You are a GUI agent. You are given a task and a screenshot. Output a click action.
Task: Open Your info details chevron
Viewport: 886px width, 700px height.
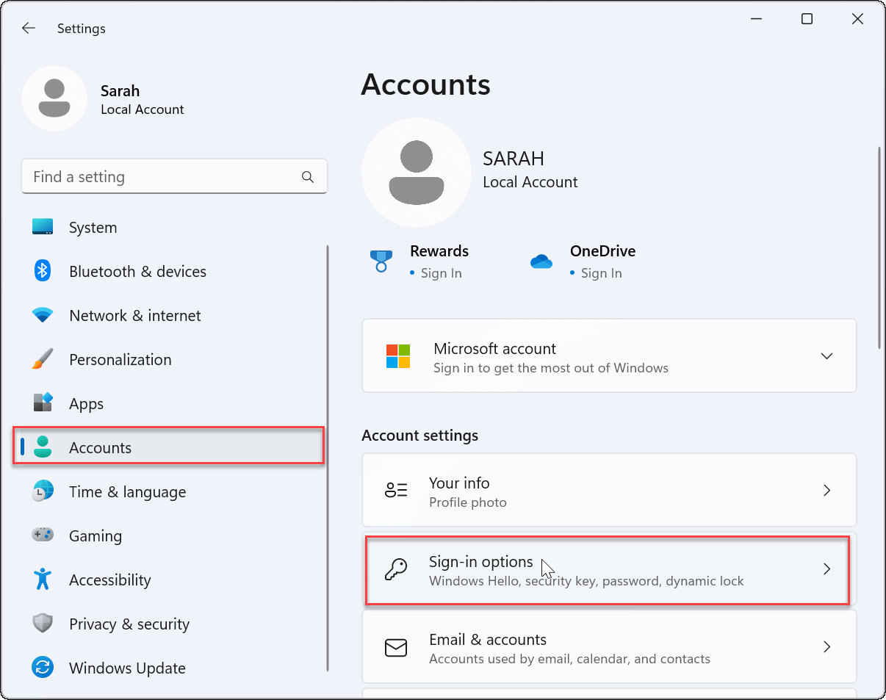click(826, 490)
